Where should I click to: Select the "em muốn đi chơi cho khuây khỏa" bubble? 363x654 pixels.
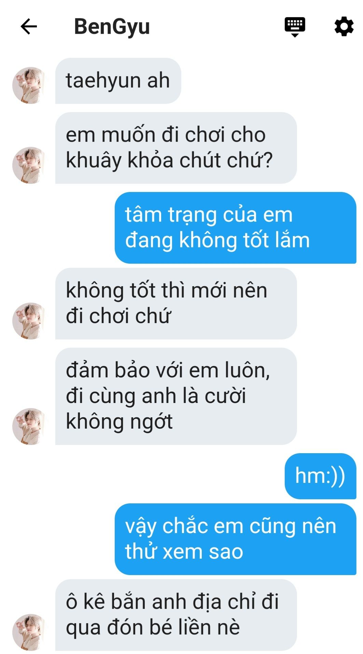[x=176, y=148]
